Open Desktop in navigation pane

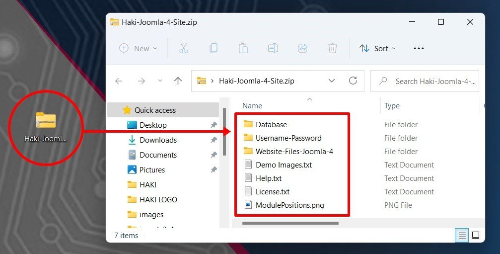tap(153, 125)
